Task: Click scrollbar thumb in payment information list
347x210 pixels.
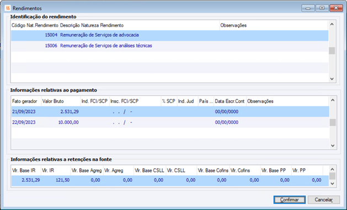Action: (333, 122)
